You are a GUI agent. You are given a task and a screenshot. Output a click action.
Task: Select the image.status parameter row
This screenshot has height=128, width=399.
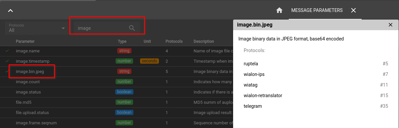[x=117, y=92]
